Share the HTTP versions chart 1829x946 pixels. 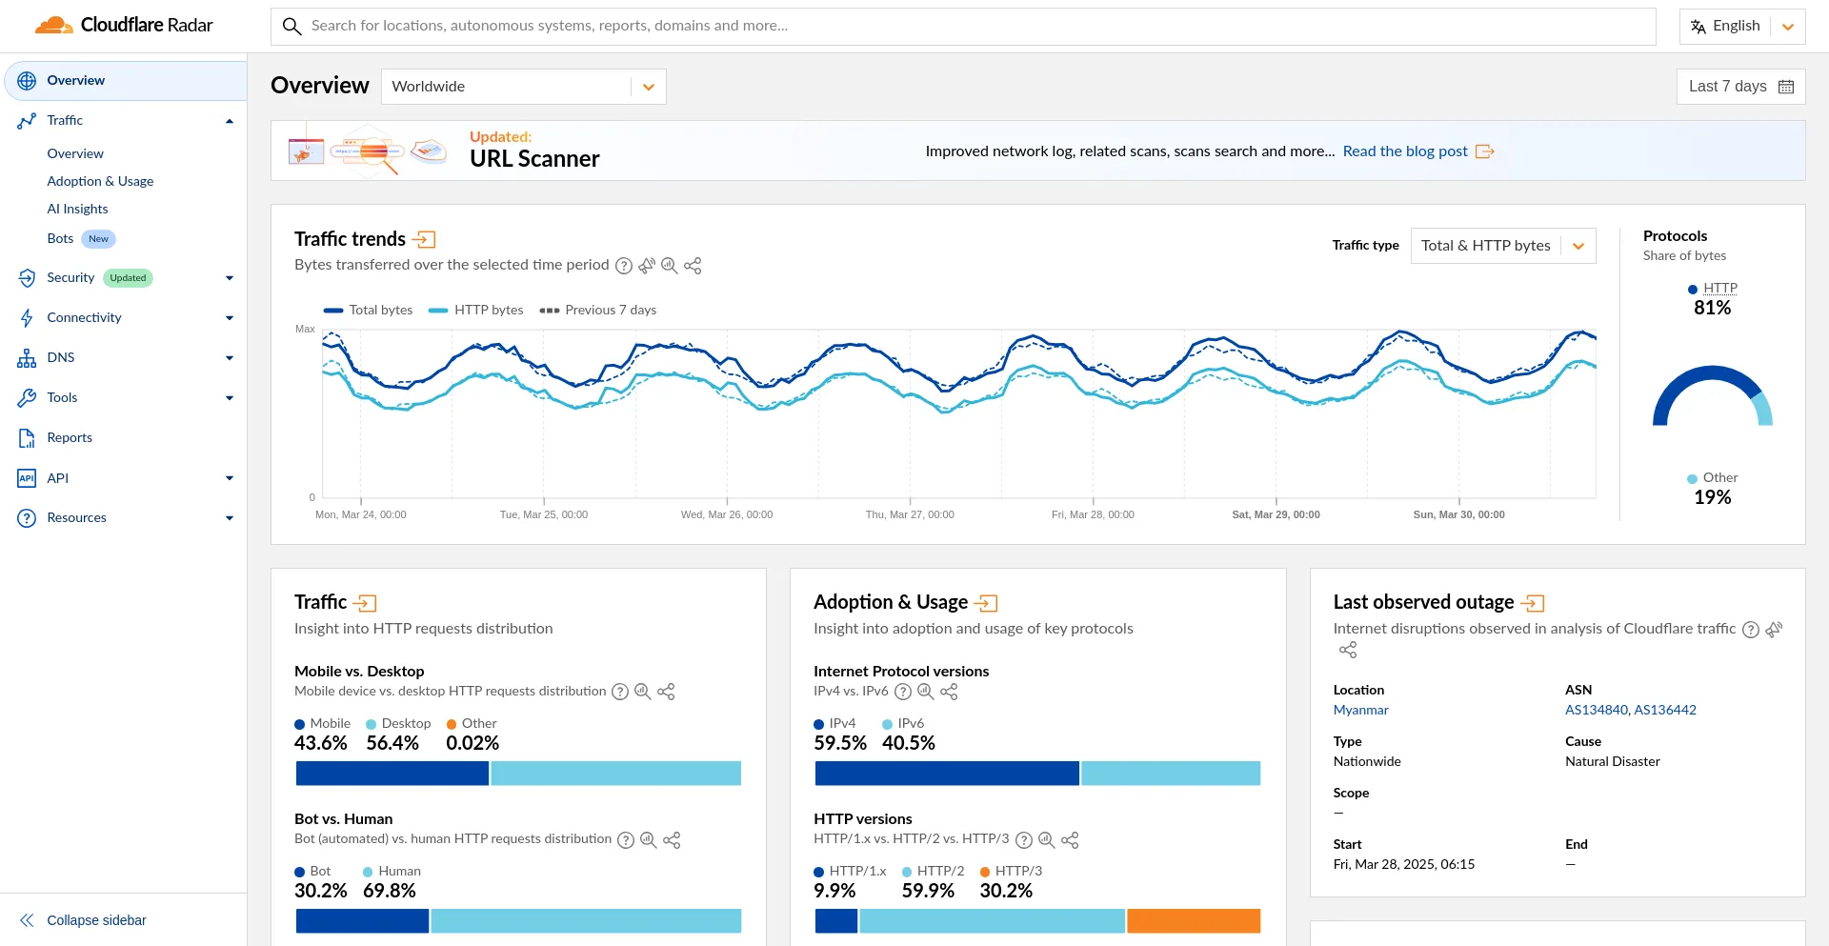coord(1070,840)
